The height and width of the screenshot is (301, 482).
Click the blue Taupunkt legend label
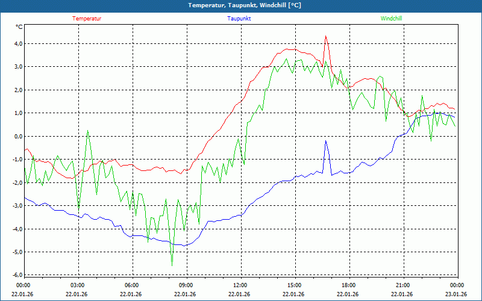pos(239,19)
